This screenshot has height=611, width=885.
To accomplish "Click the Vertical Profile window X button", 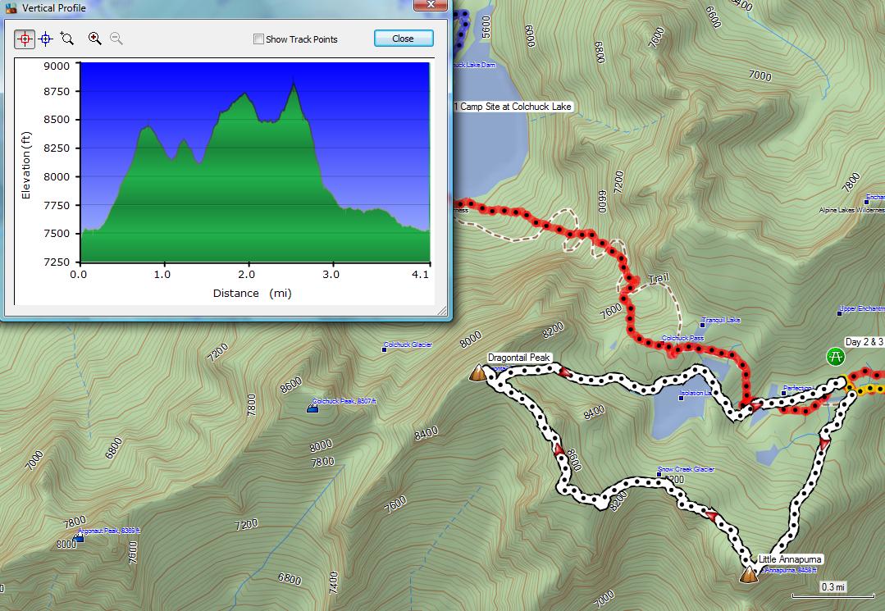I will [431, 5].
